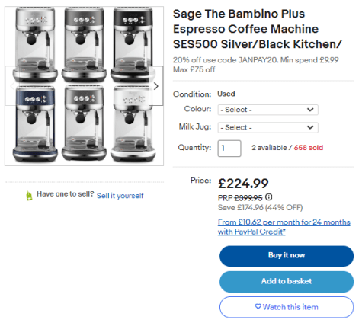The width and height of the screenshot is (362, 323).
Task: Open the Milk Jug dropdown
Action: [x=267, y=127]
